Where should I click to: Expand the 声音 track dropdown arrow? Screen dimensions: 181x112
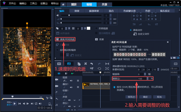pos(75,100)
